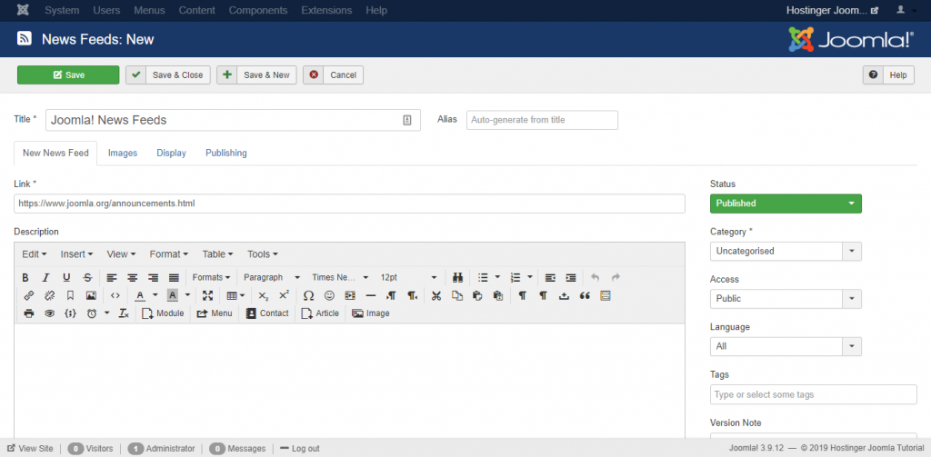This screenshot has width=931, height=457.
Task: Open the Extensions menu
Action: coord(326,10)
